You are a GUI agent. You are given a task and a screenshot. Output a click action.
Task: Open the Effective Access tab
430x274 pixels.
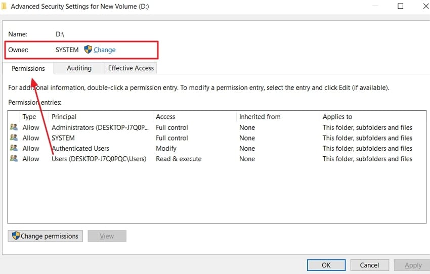(x=131, y=68)
